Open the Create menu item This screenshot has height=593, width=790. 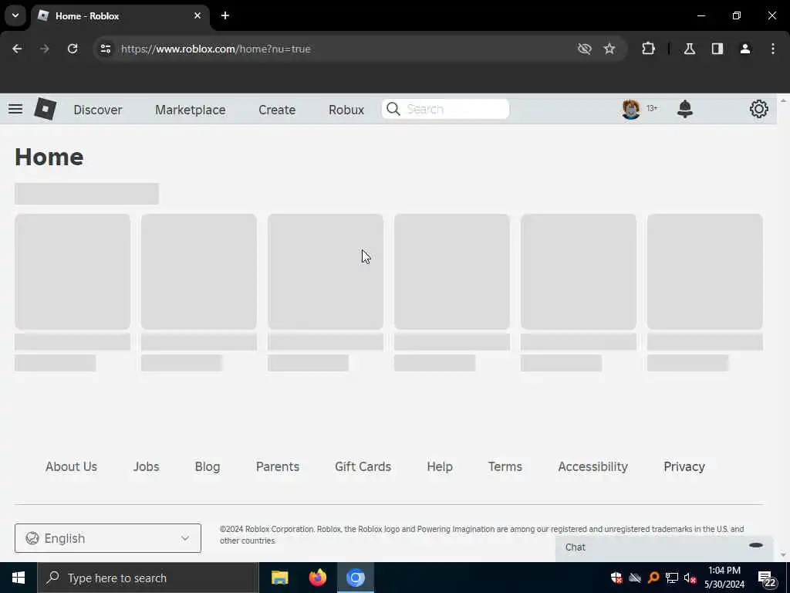[277, 110]
